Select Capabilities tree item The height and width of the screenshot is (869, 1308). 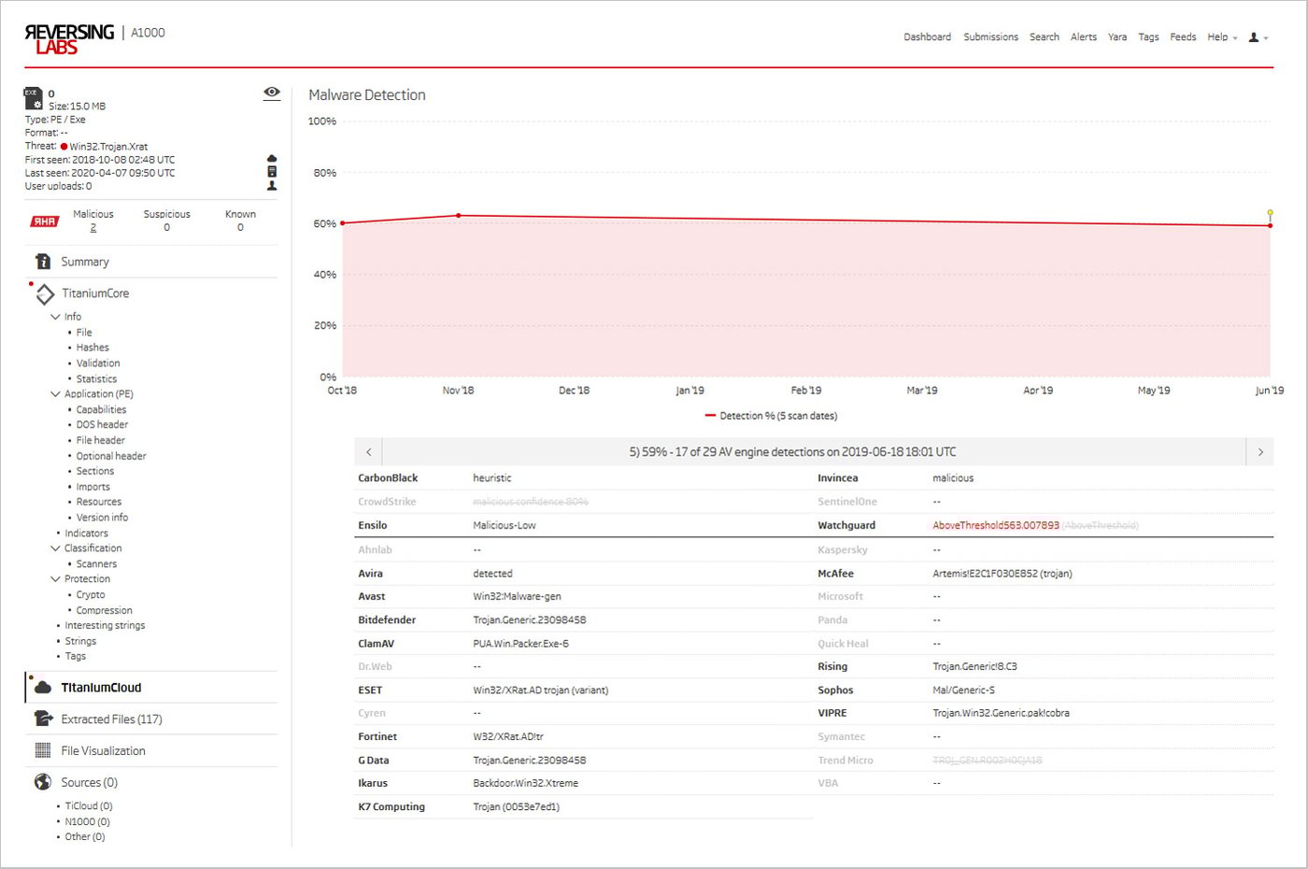(101, 410)
